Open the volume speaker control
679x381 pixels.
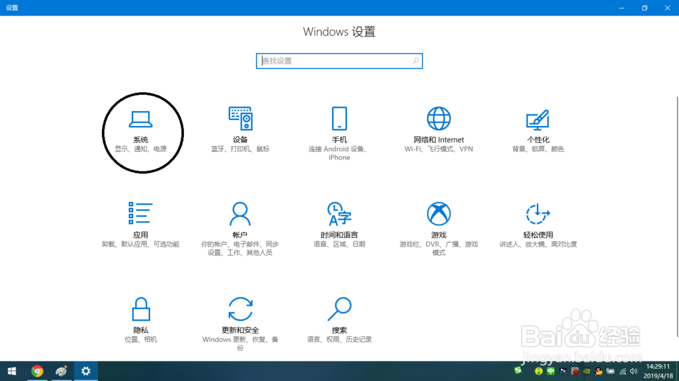coord(634,371)
